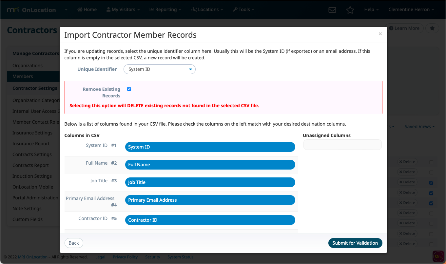Select the Full Name mapped column bar
This screenshot has height=264, width=446.
(210, 165)
